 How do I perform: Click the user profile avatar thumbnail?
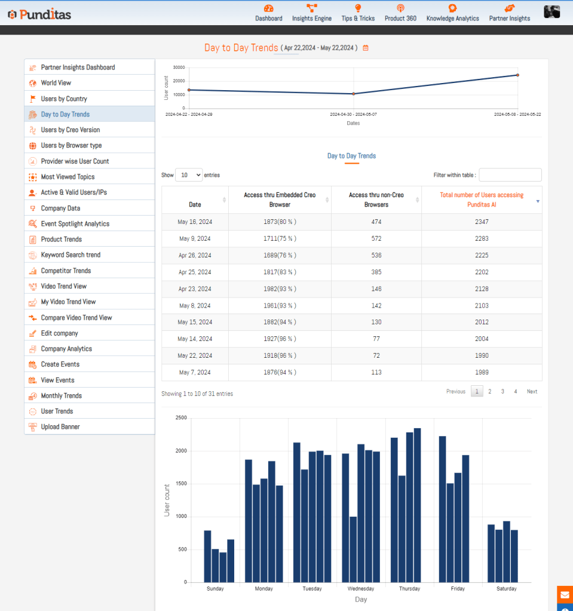(x=551, y=12)
